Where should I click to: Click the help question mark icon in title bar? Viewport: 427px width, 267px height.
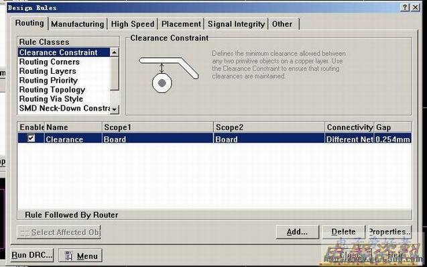point(405,7)
